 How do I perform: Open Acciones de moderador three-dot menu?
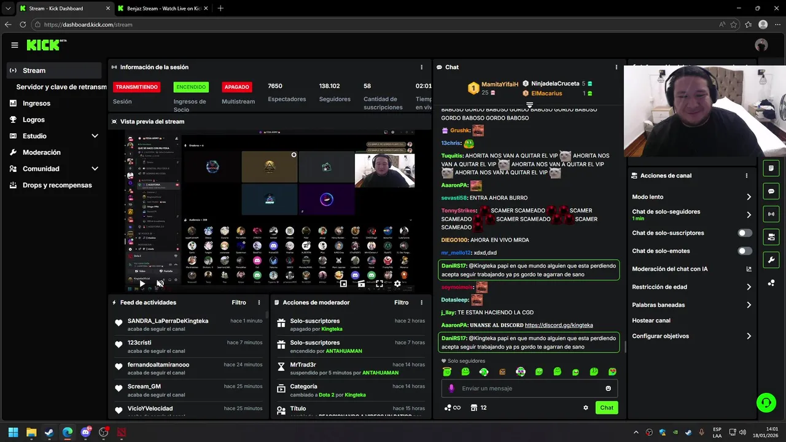[421, 303]
